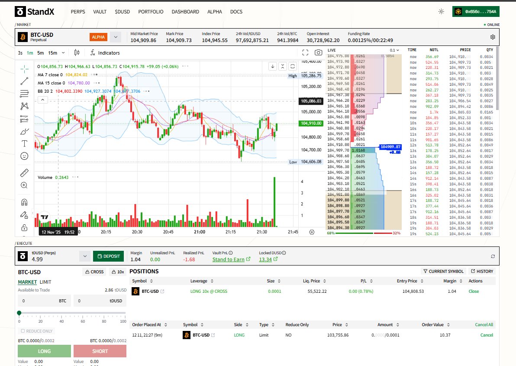Expand the market pair selector next to ALPHA
The image size is (516, 366).
(115, 37)
